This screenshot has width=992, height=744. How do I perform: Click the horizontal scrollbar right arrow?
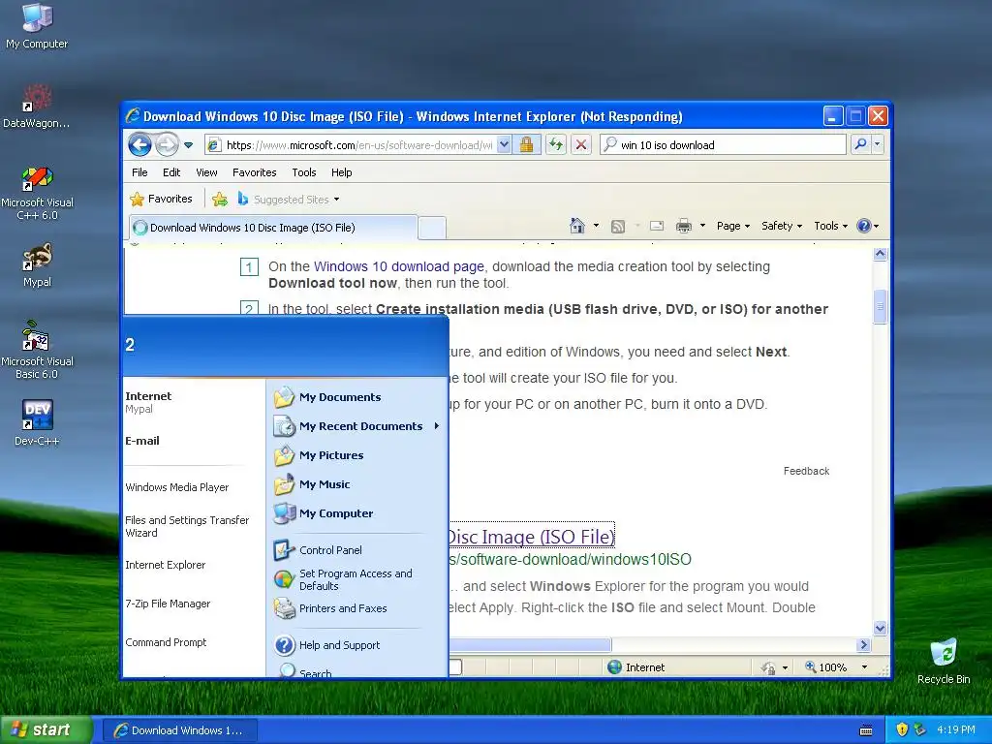point(863,644)
